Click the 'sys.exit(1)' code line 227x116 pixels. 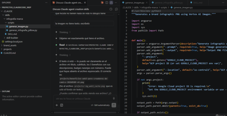[x=149, y=96]
